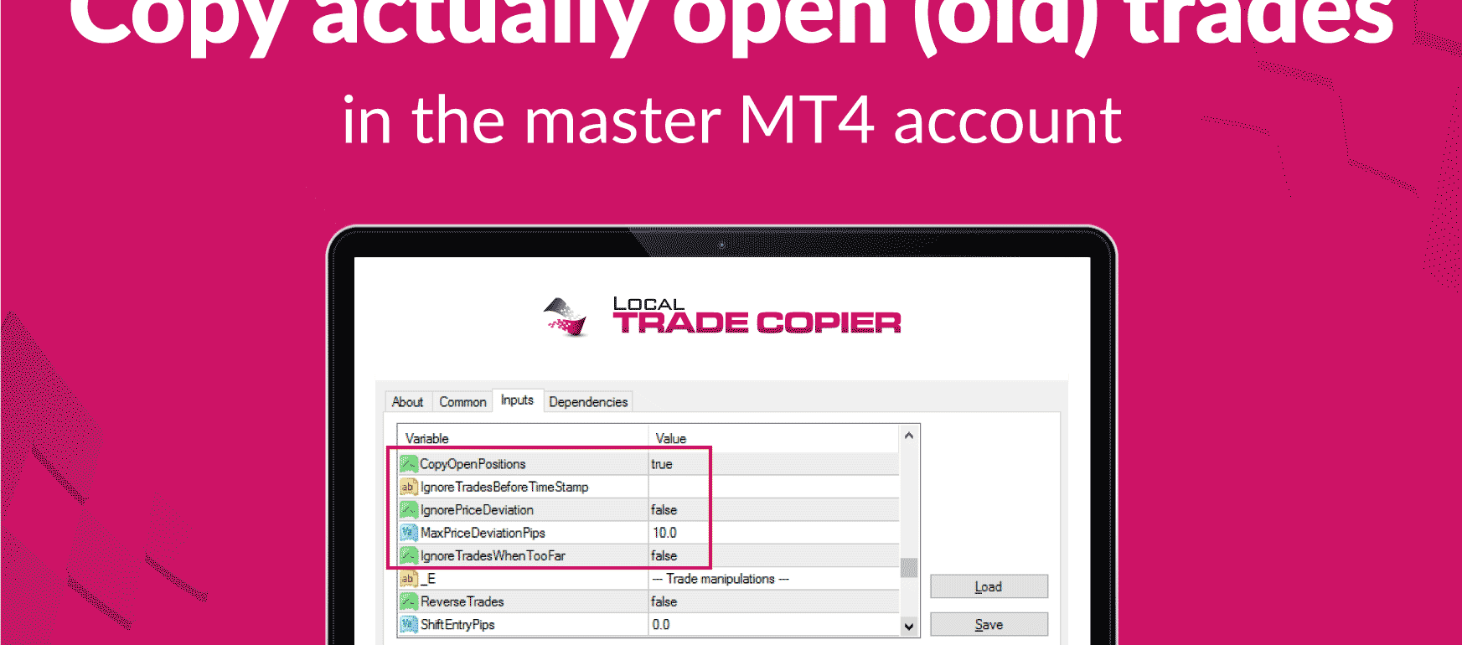The height and width of the screenshot is (645, 1462).
Task: Click the 'false' value of IgnorePriceDeviation
Action: coord(664,510)
